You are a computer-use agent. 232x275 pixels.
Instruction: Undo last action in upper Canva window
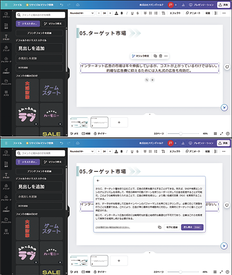[62, 5]
